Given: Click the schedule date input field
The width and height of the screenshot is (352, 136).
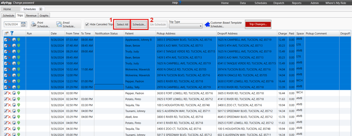Looking at the screenshot, I should [x=12, y=24].
